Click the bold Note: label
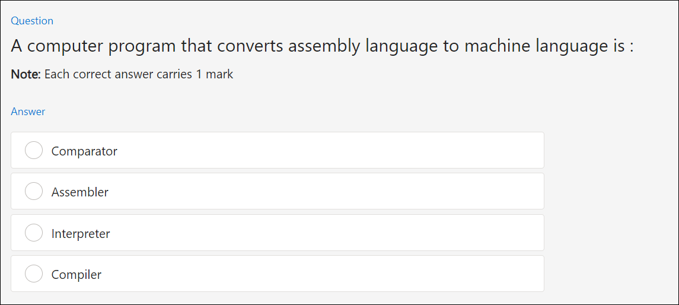Viewport: 679px width, 305px height. click(x=25, y=75)
